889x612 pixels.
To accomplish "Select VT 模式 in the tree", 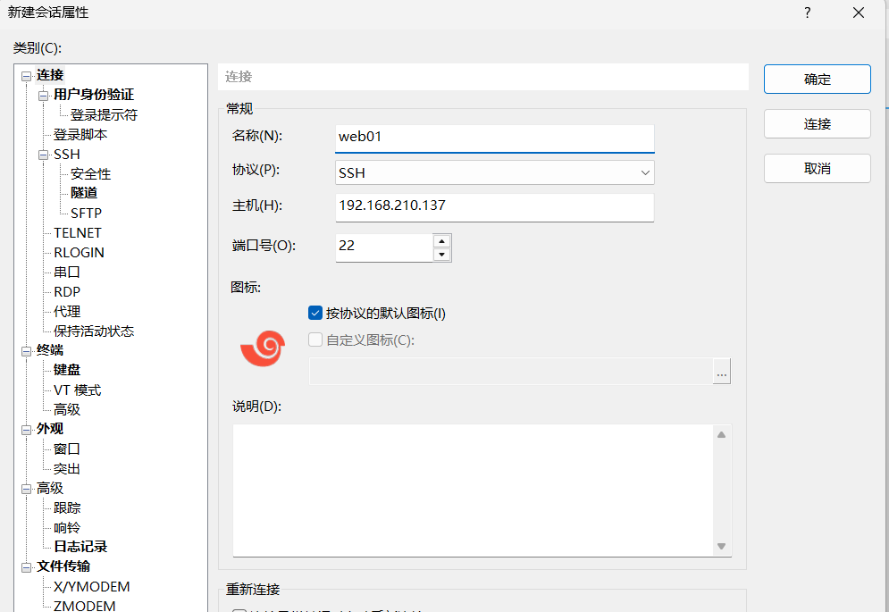I will coord(77,390).
